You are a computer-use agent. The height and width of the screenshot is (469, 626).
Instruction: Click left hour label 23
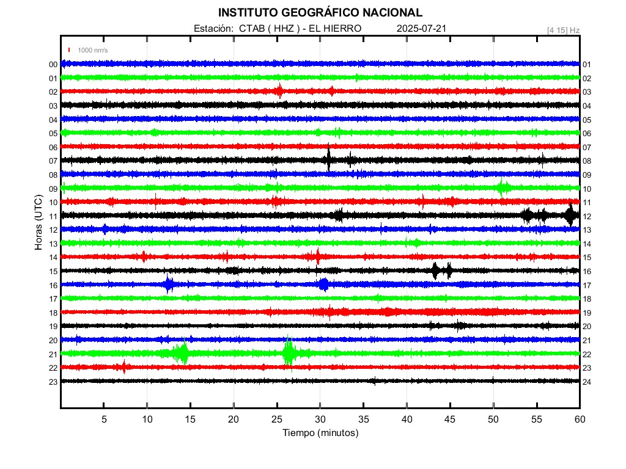coord(53,382)
